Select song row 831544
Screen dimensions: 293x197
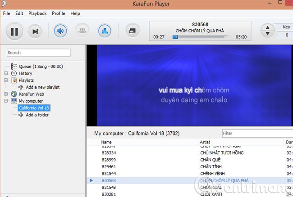click(190, 174)
